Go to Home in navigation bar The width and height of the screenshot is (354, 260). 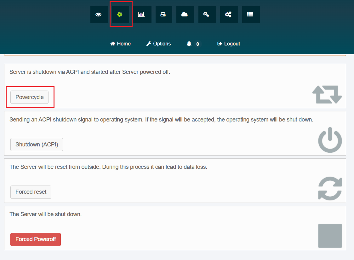(120, 44)
